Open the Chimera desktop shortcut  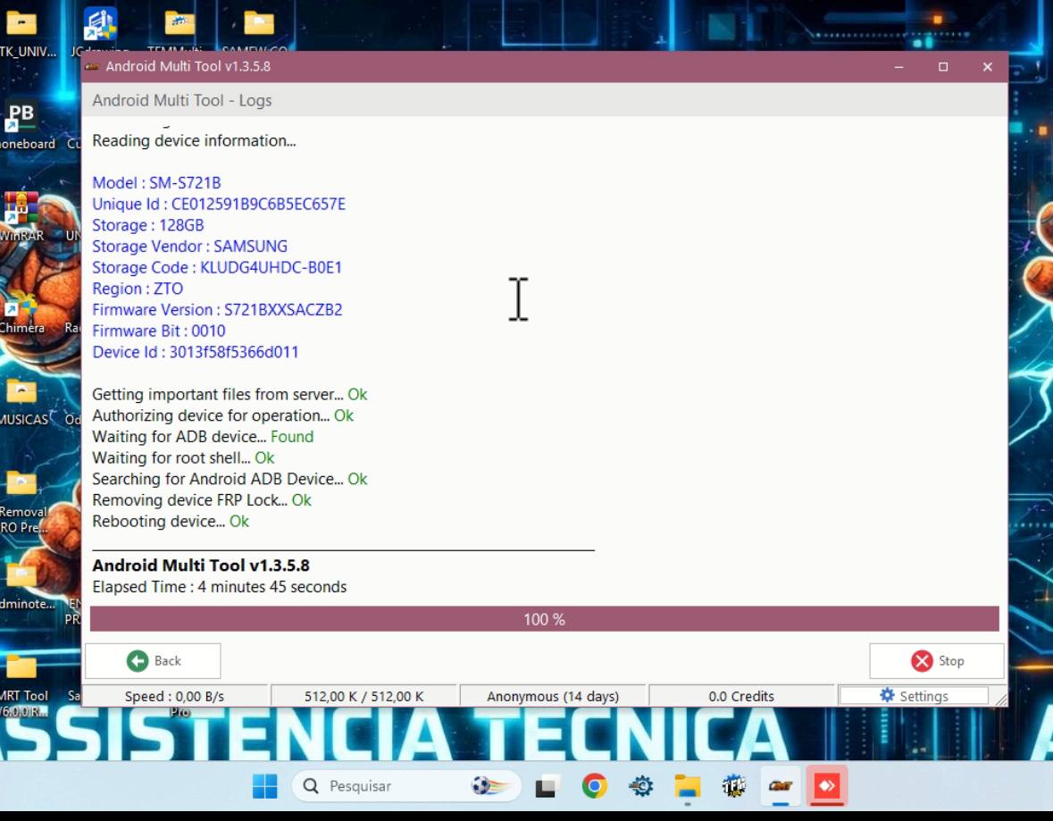tap(21, 314)
